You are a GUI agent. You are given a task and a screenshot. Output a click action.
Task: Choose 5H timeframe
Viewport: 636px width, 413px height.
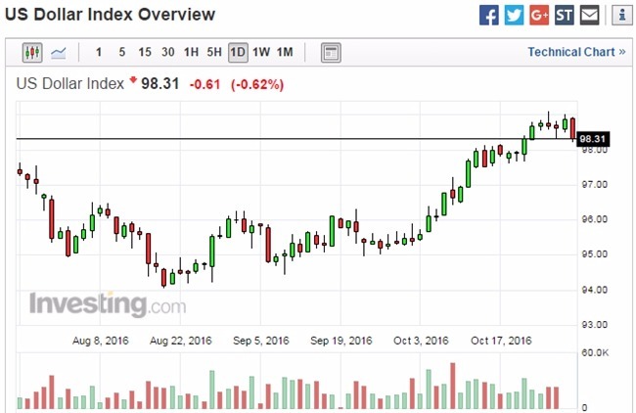(214, 52)
